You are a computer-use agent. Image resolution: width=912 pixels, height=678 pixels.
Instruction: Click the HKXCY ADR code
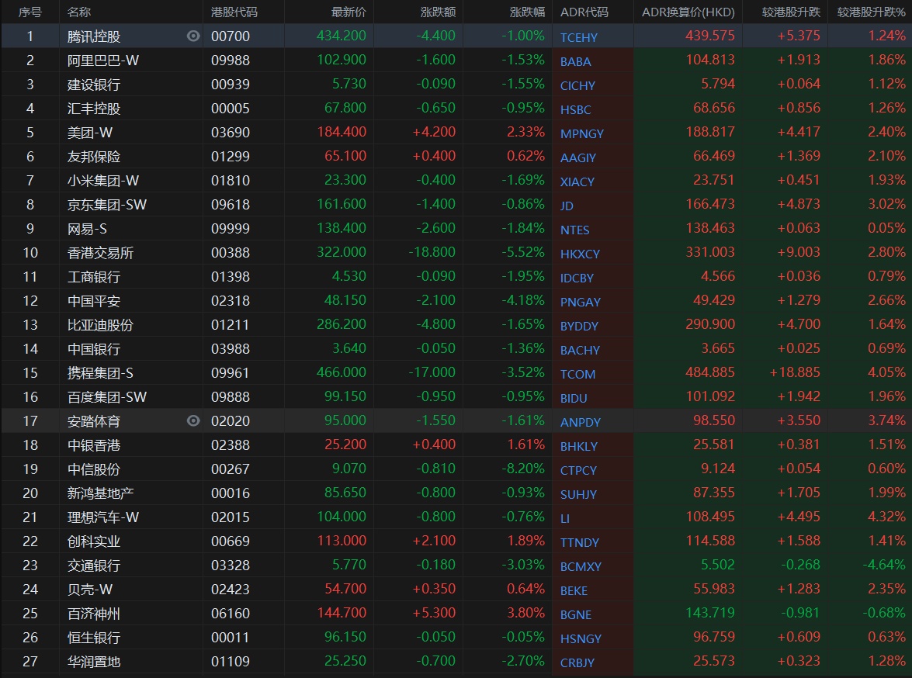coord(580,254)
